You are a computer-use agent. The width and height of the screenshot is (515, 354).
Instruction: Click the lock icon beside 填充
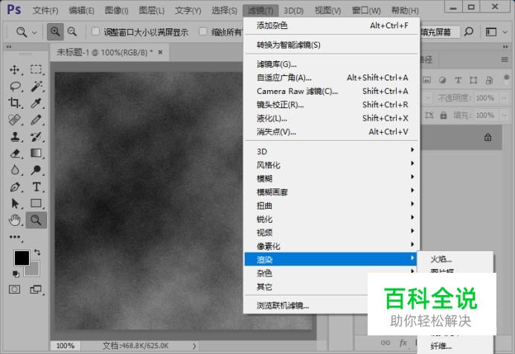444,116
